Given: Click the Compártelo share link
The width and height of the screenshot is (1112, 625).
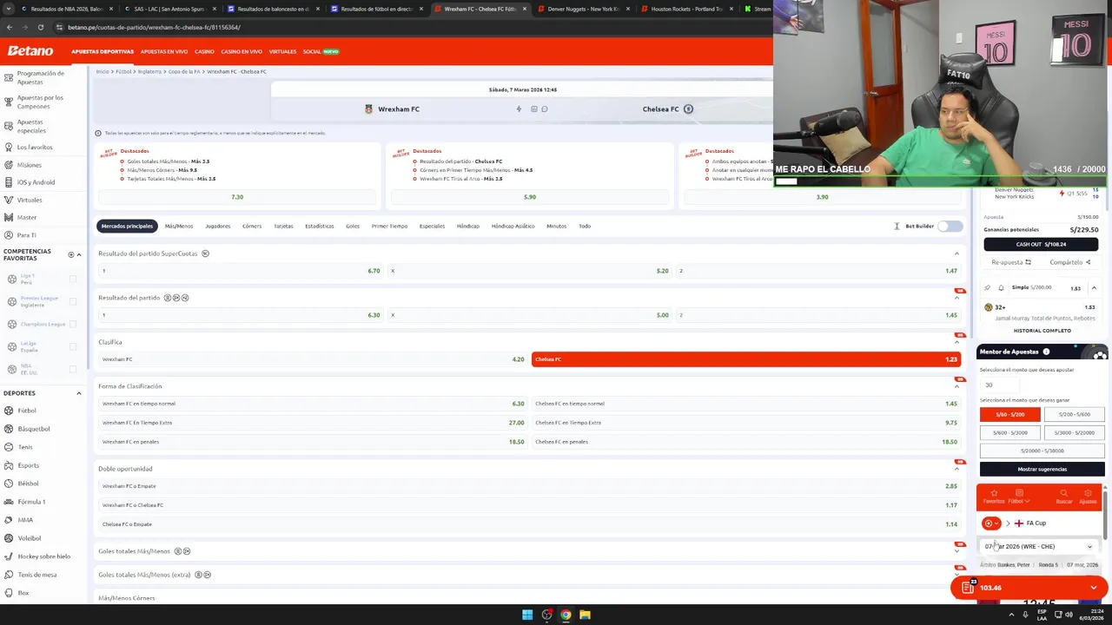Looking at the screenshot, I should (x=1069, y=262).
